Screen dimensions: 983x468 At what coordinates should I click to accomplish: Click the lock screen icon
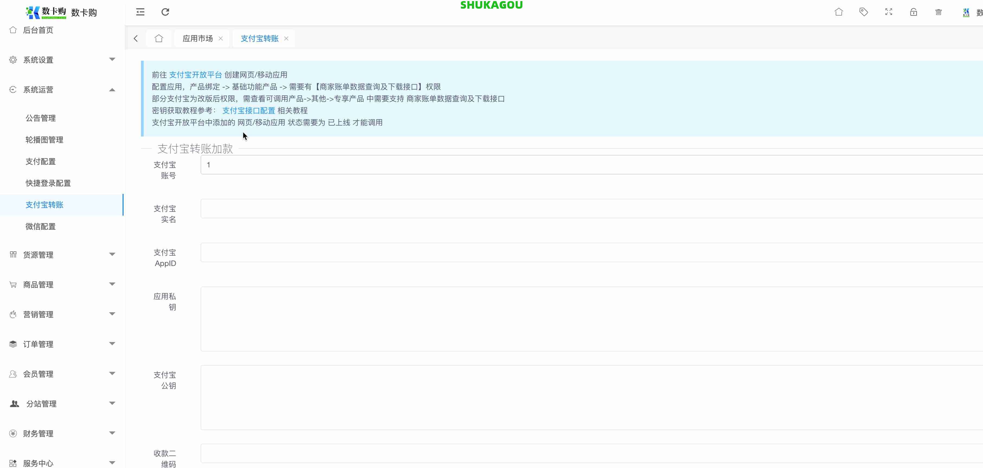point(913,12)
